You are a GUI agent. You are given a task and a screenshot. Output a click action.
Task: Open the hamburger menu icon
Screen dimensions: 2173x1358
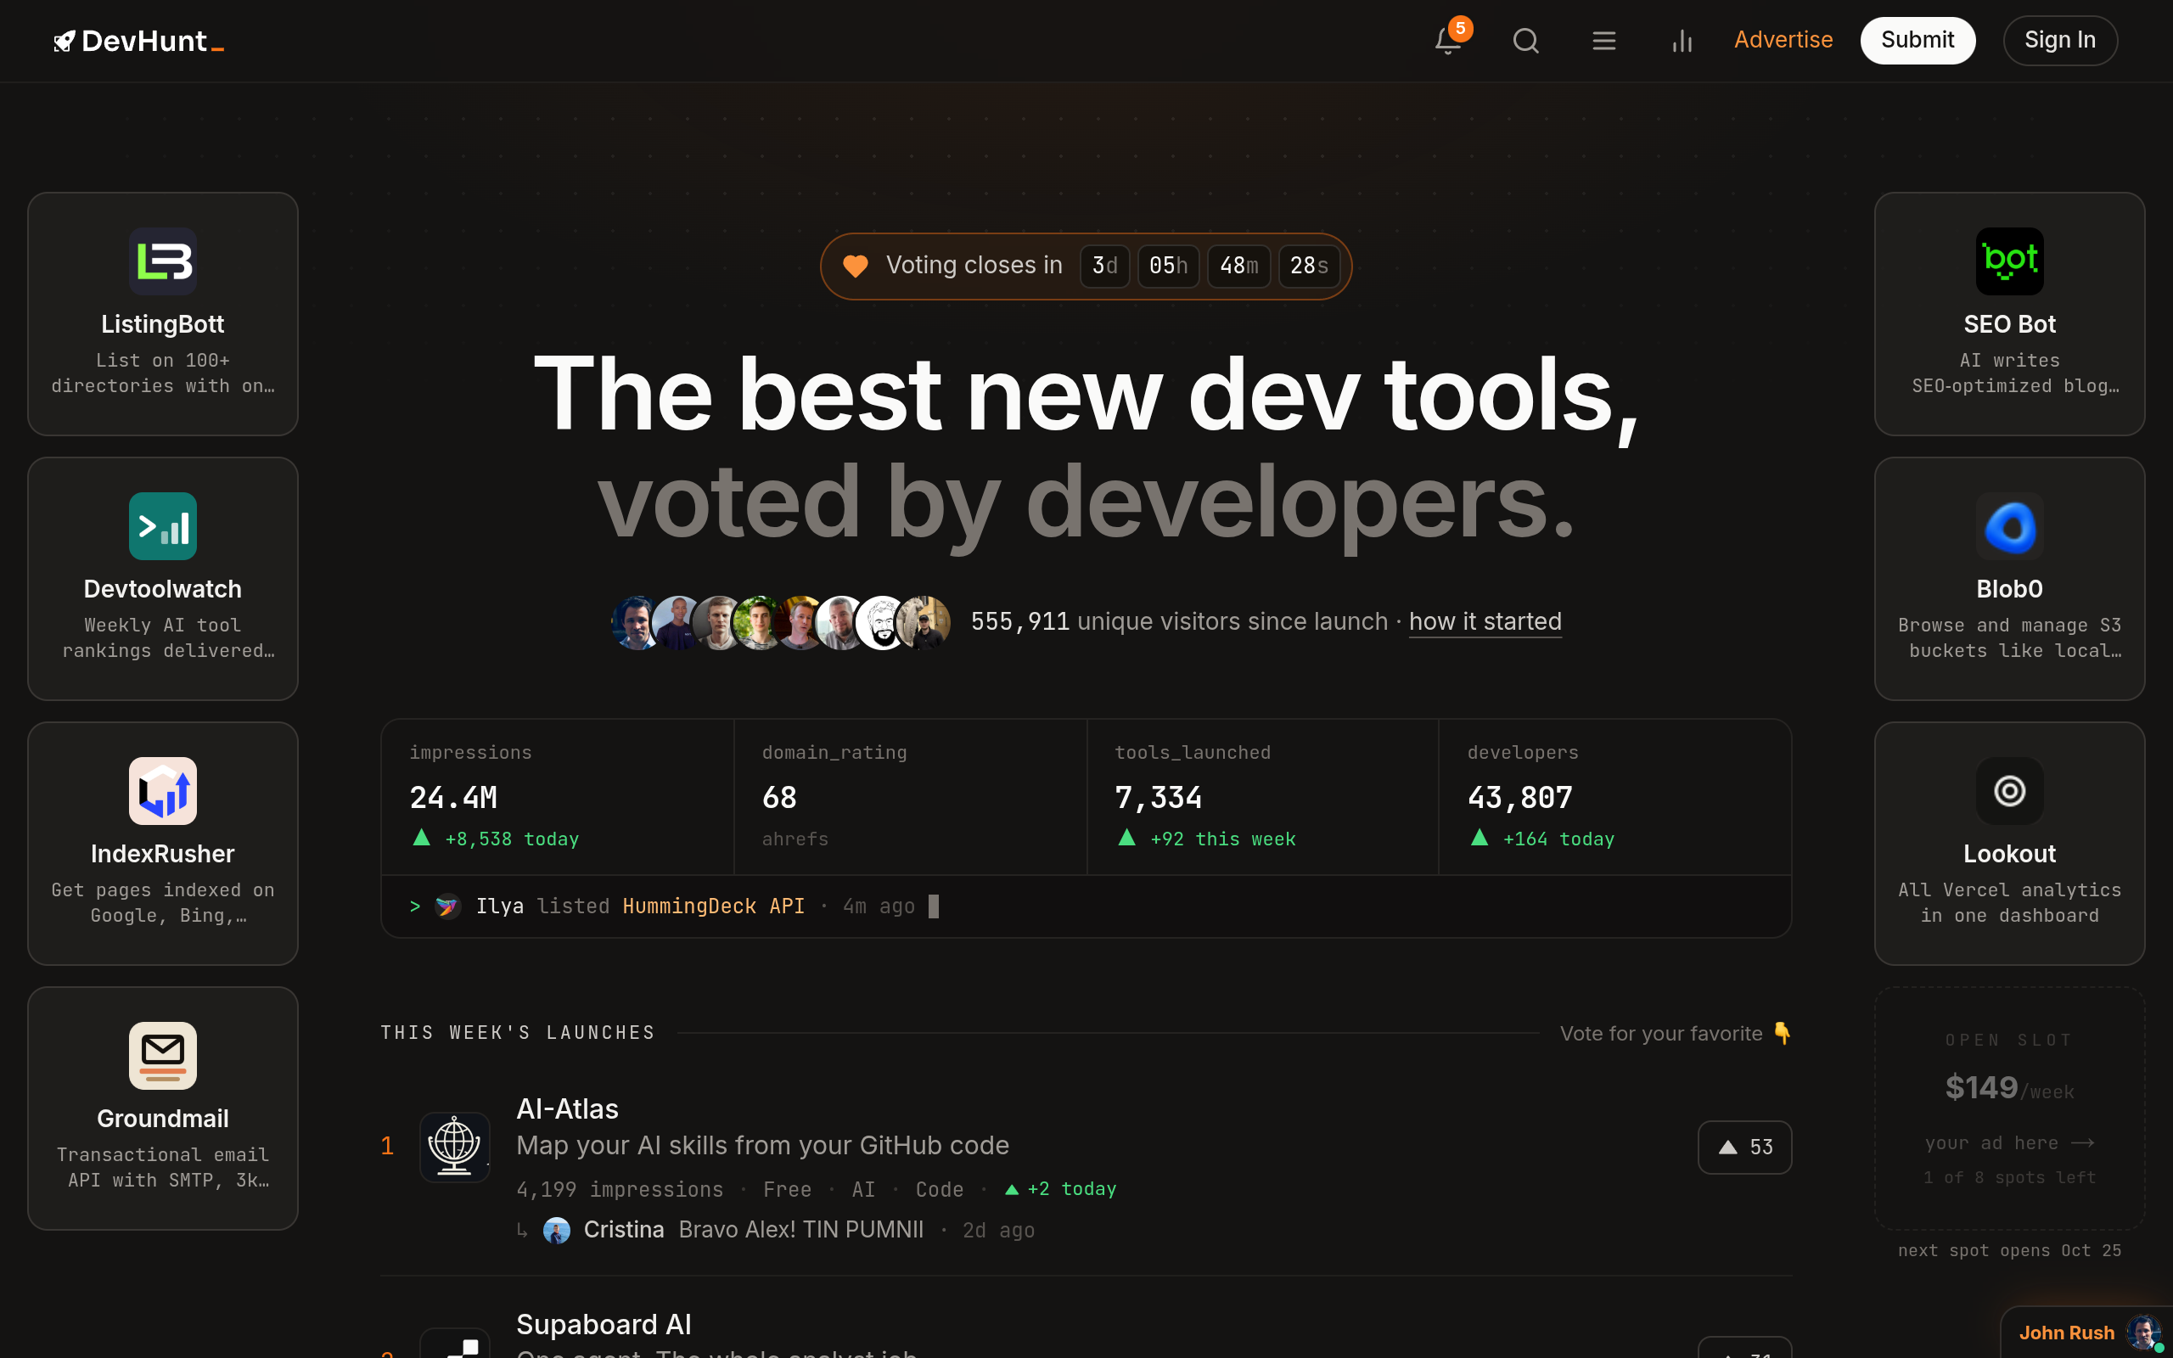[x=1603, y=41]
